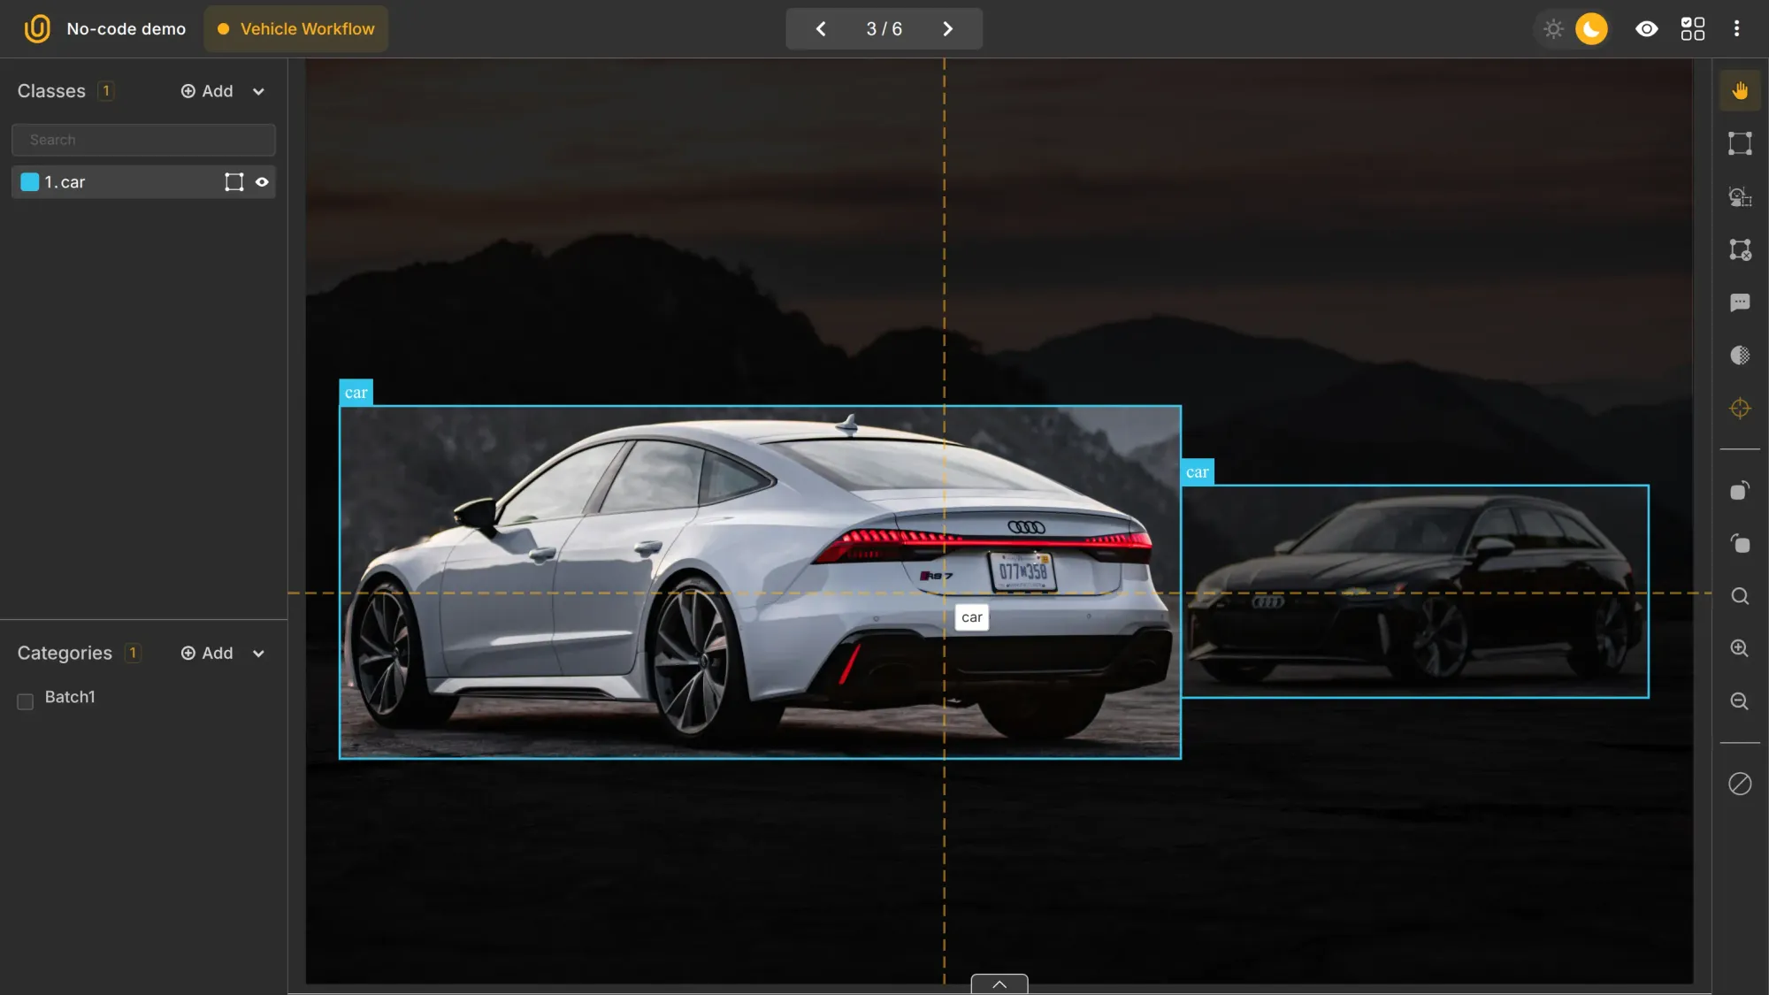Select the black car's label tag

pyautogui.click(x=1197, y=472)
